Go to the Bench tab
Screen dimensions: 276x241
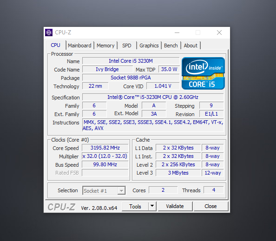click(x=171, y=46)
